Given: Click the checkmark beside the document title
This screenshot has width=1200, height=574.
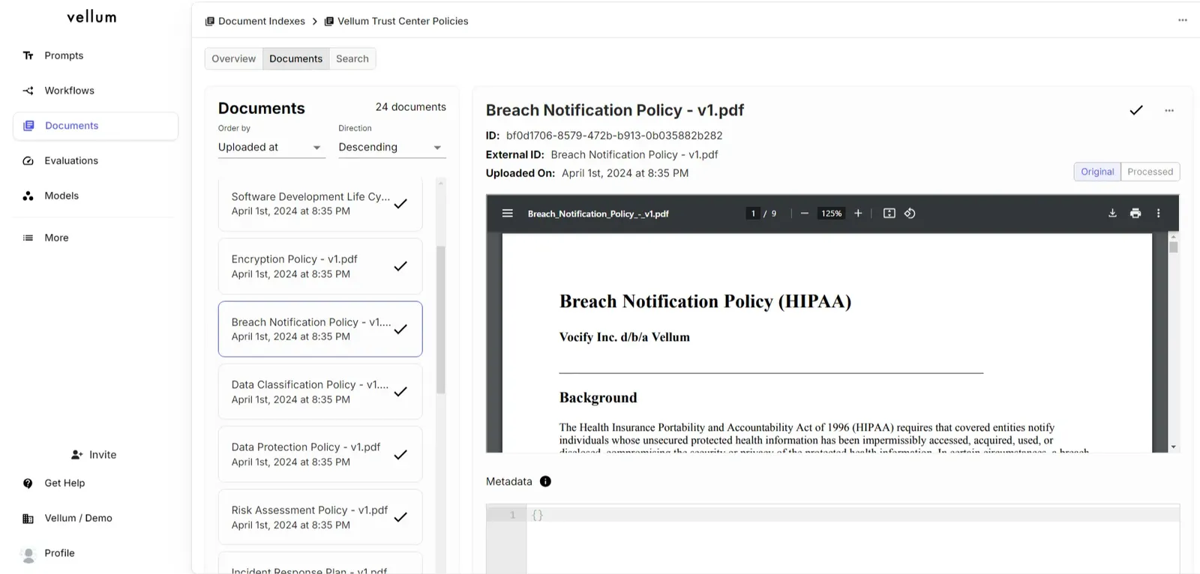Looking at the screenshot, I should tap(1136, 110).
